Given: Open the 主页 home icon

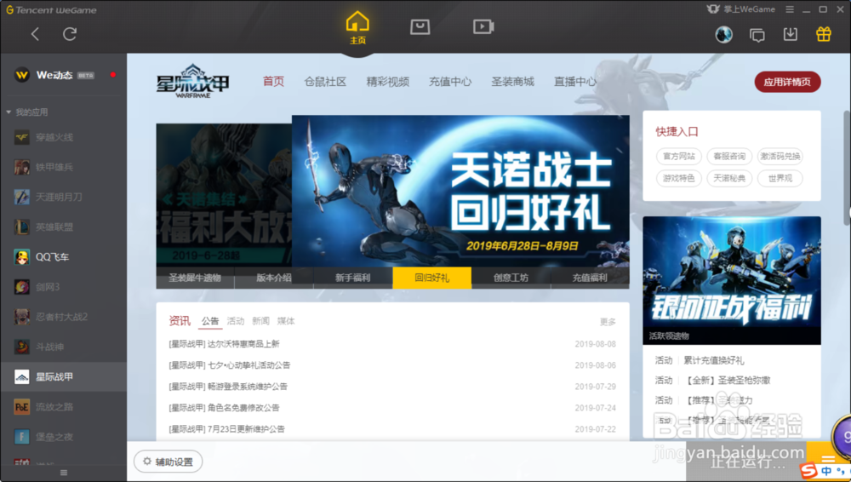Looking at the screenshot, I should tap(357, 28).
